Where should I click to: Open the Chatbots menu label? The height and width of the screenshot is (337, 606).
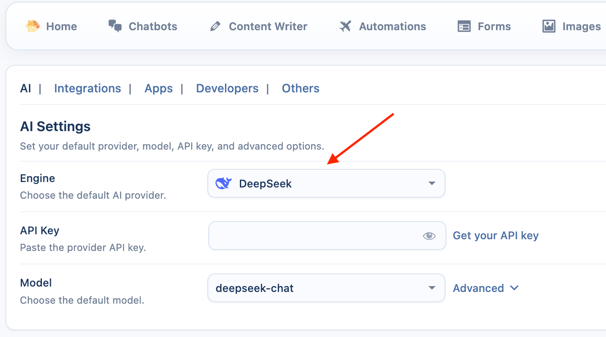coord(153,27)
